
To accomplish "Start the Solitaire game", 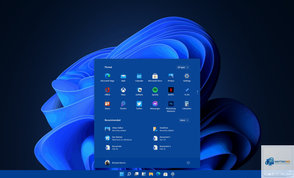I will pyautogui.click(x=139, y=91).
